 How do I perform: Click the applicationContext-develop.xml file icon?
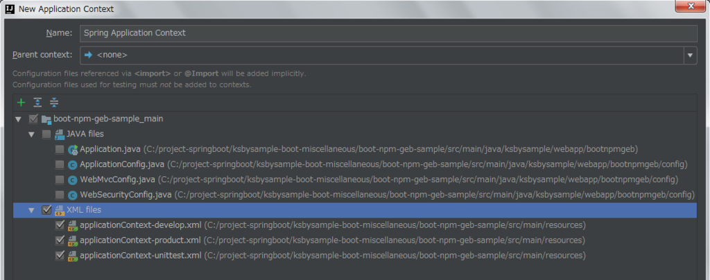click(73, 225)
